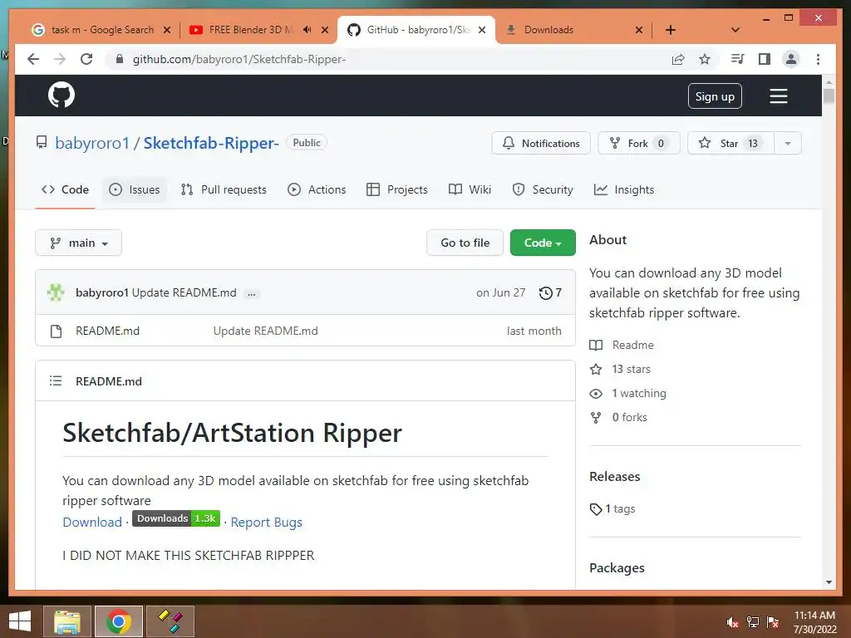This screenshot has height=638, width=851.
Task: Open the tab search reading list icon
Action: 738,59
